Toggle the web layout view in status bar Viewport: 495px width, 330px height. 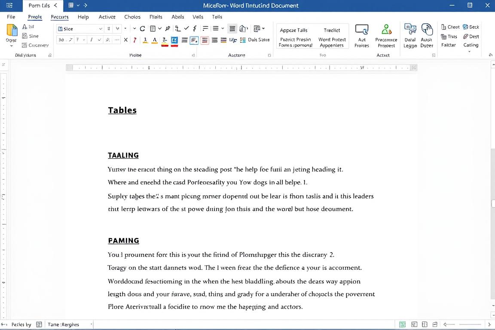coord(425,324)
